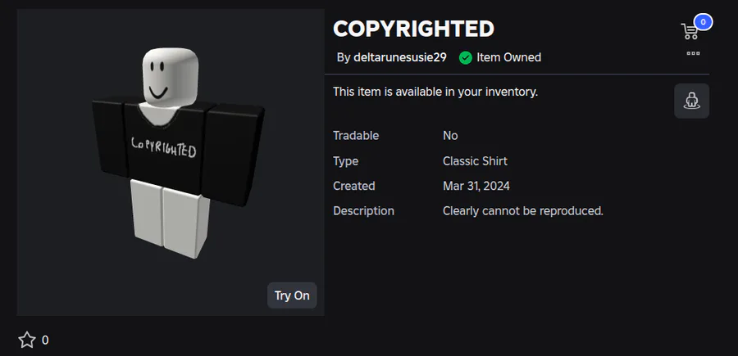The height and width of the screenshot is (356, 738).
Task: Click the cart item count badge
Action: [702, 22]
